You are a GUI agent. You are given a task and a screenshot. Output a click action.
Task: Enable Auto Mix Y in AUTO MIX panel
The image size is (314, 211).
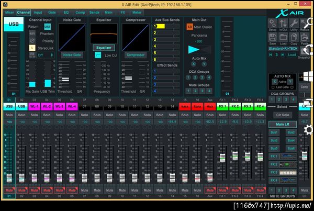(x=290, y=82)
